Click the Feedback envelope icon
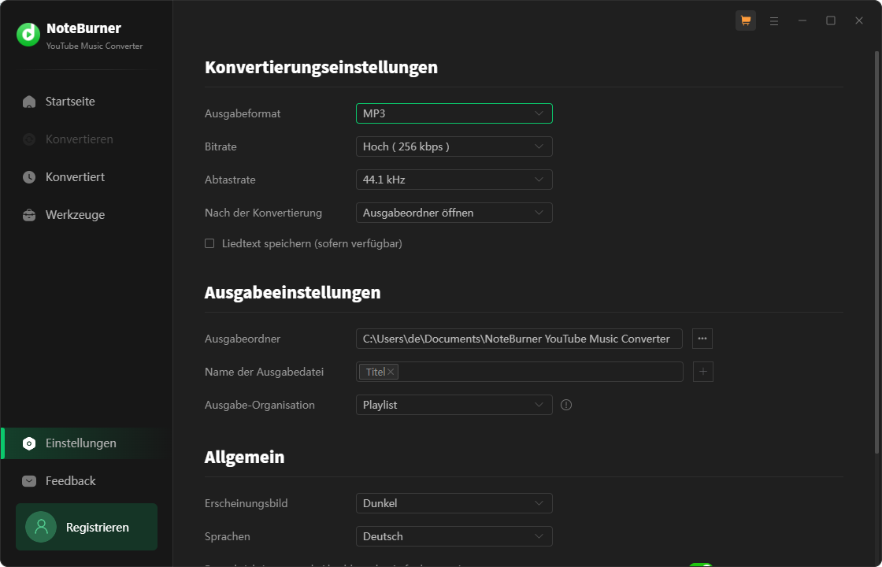Image resolution: width=882 pixels, height=567 pixels. (x=28, y=481)
